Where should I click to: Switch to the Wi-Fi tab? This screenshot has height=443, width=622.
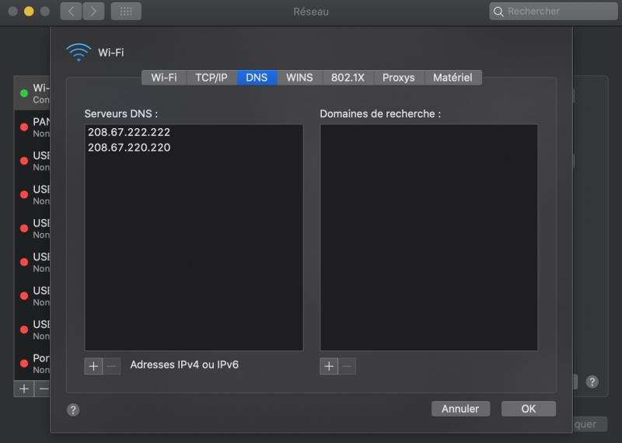(163, 78)
